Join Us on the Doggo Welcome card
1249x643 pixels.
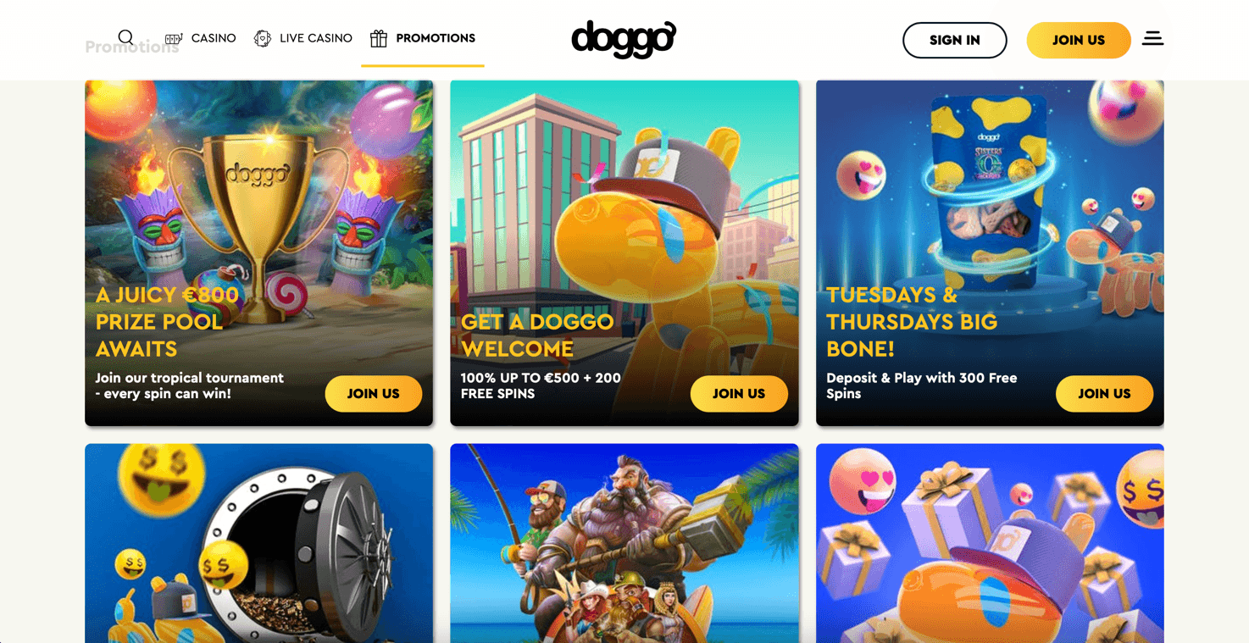point(739,394)
